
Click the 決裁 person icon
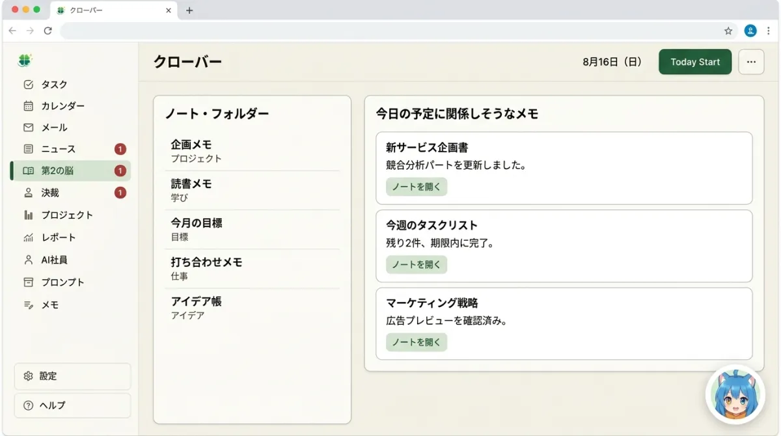[x=28, y=193]
